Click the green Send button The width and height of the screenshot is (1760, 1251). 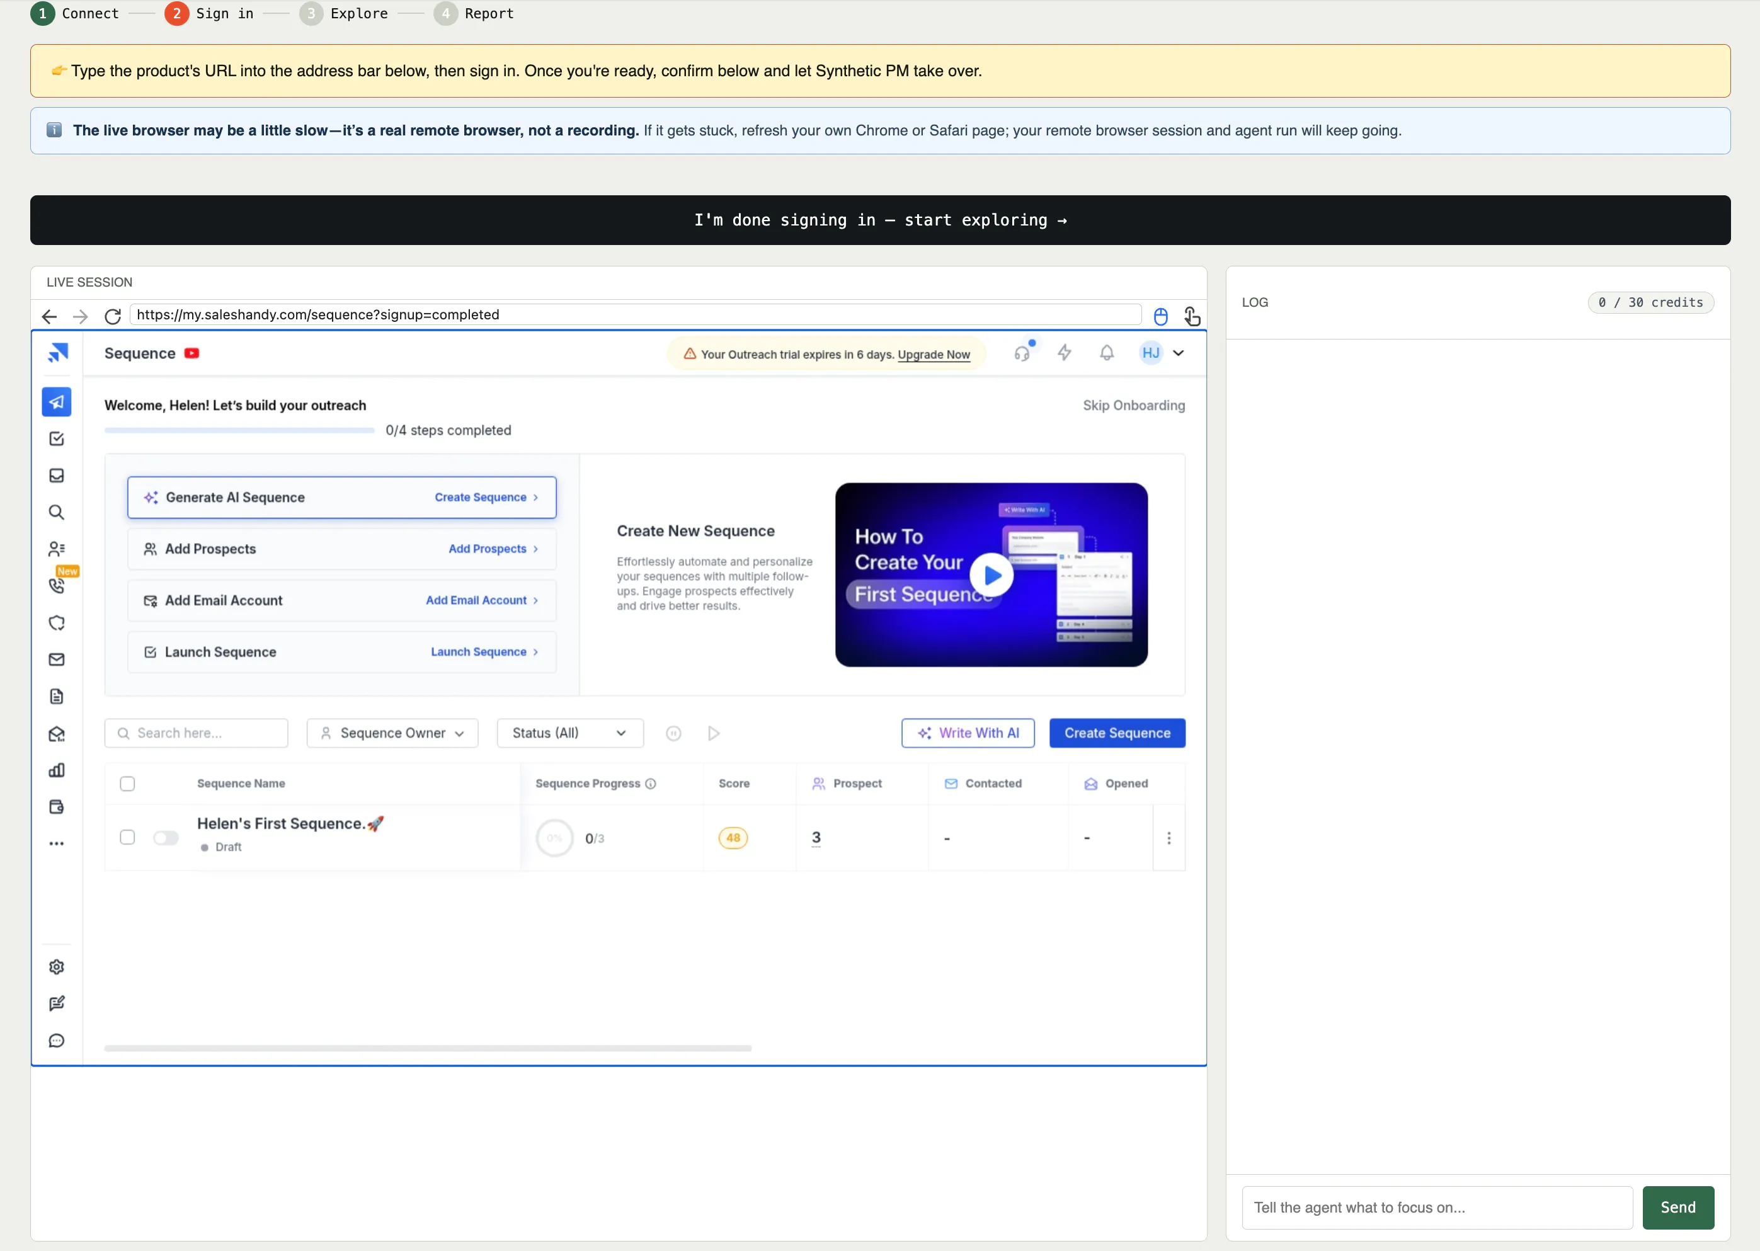1677,1208
